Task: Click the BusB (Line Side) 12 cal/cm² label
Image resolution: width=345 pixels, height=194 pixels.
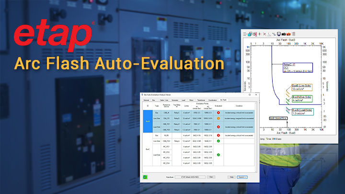Action: coord(302,87)
